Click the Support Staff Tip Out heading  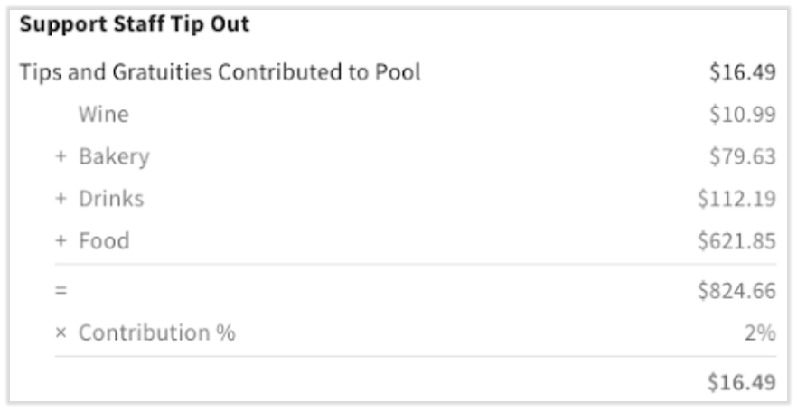[135, 24]
